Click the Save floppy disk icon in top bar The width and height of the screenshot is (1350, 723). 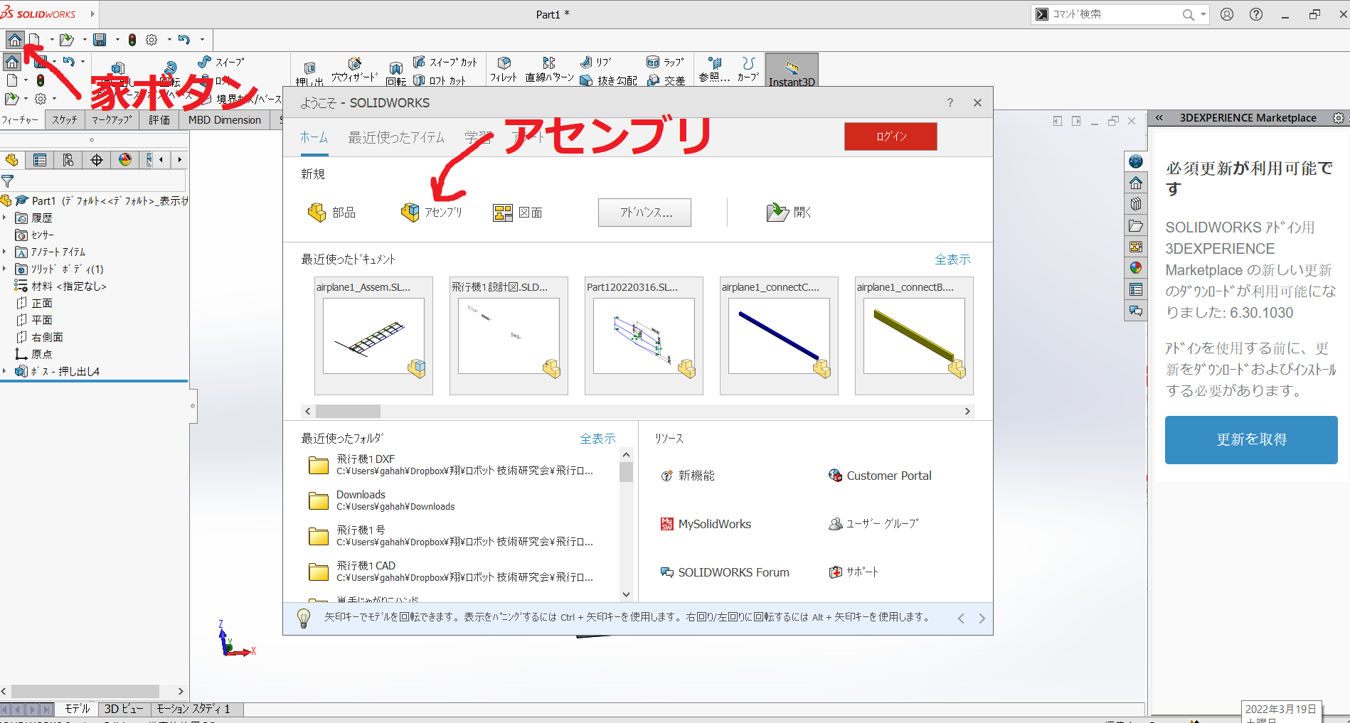(100, 40)
